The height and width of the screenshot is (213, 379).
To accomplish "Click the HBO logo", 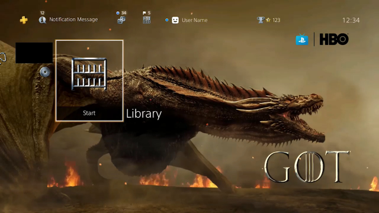I will [x=334, y=39].
